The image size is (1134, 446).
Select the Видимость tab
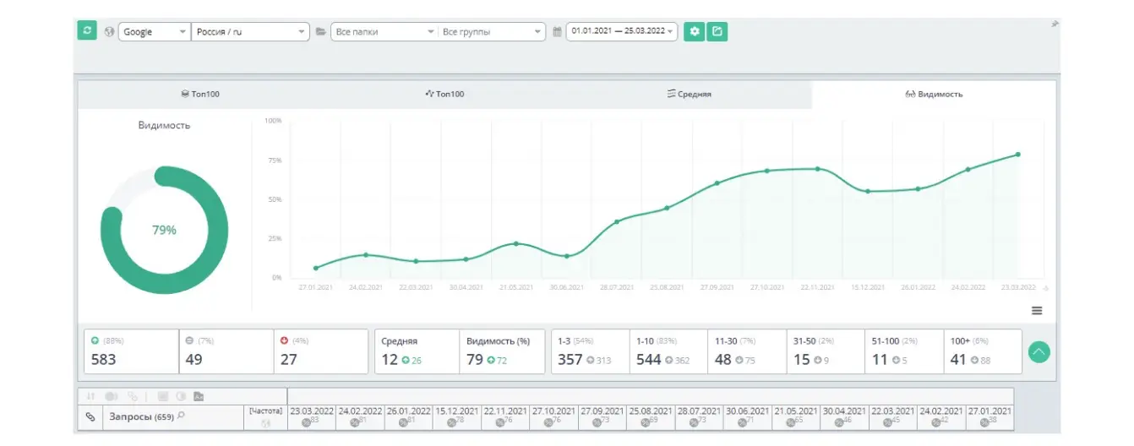tap(934, 95)
